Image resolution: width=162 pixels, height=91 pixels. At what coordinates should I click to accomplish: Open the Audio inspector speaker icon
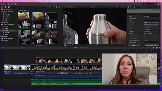(132, 7)
